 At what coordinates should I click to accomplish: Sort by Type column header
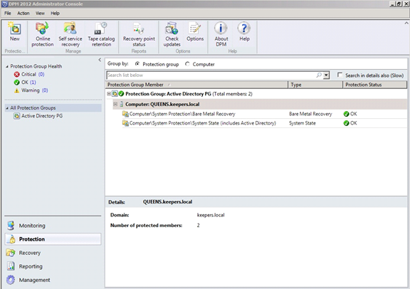[x=315, y=85]
